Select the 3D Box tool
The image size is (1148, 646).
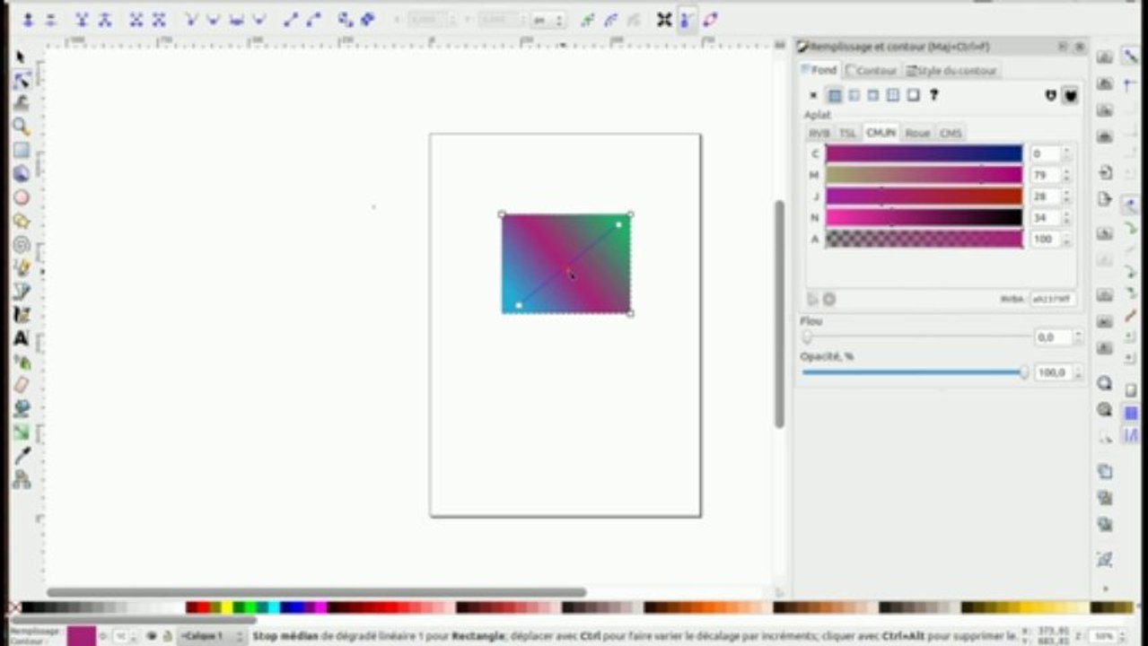[x=22, y=173]
